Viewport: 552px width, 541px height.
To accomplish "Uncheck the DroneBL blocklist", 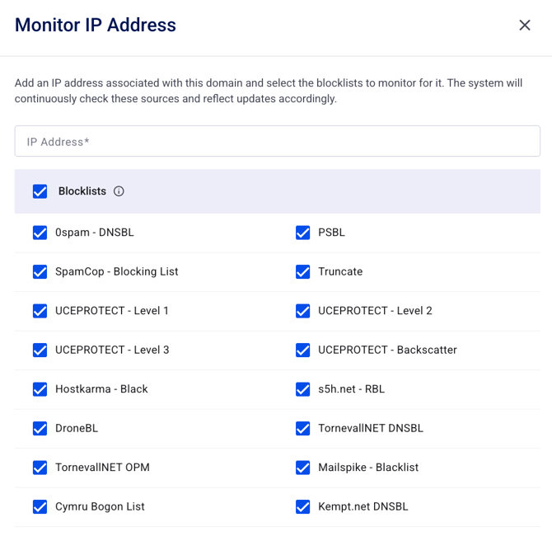I will pos(40,428).
